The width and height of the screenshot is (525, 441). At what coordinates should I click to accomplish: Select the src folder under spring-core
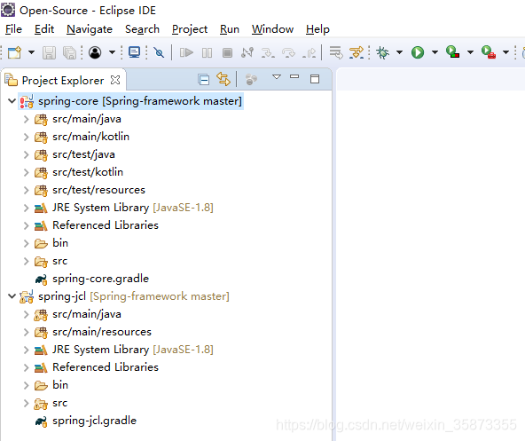(x=60, y=261)
